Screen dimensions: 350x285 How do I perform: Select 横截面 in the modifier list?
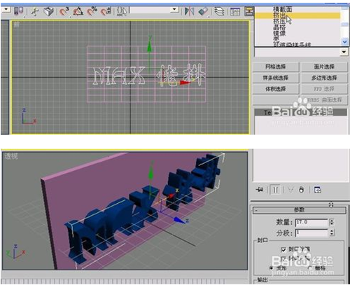click(x=282, y=9)
